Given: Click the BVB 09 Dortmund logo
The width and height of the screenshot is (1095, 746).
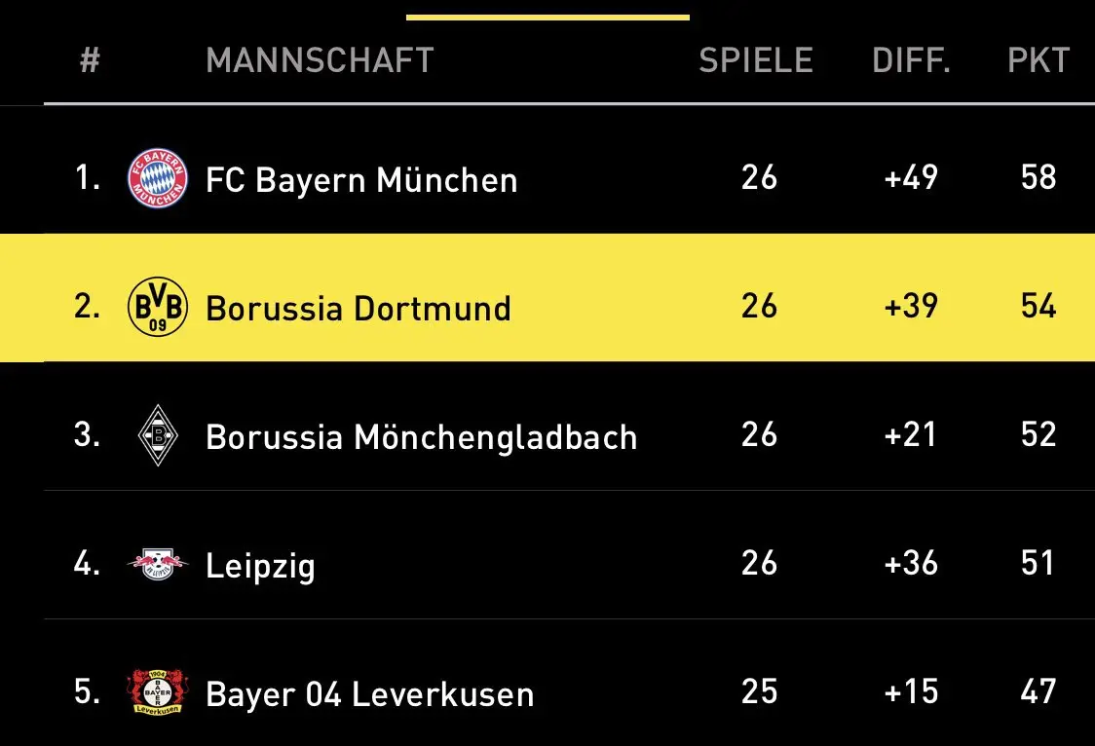Looking at the screenshot, I should [x=157, y=307].
